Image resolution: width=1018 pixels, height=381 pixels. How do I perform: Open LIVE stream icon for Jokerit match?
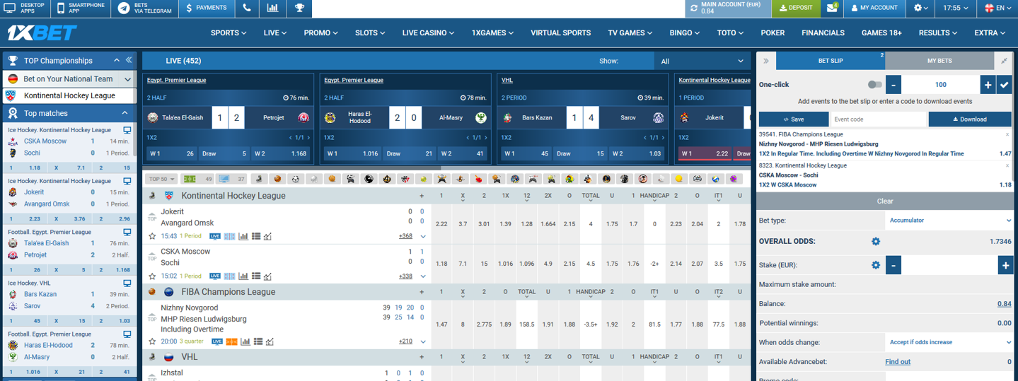[x=214, y=237]
